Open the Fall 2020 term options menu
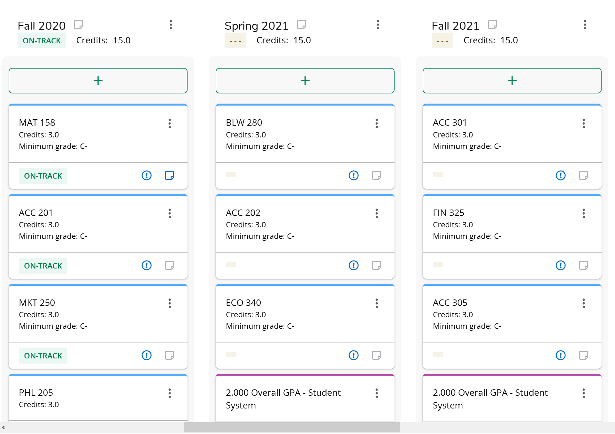The image size is (615, 434). coord(171,25)
